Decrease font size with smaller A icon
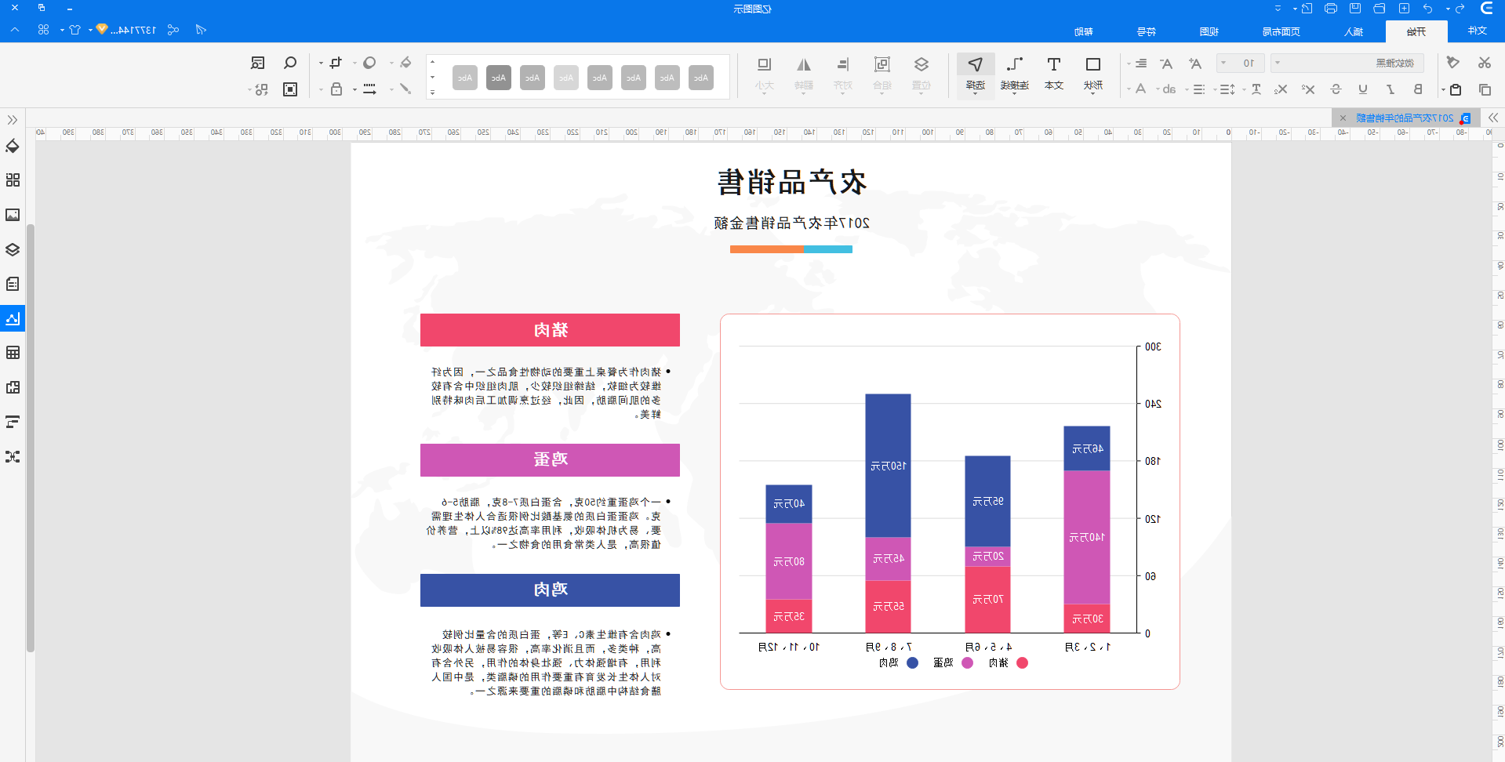Viewport: 1505px width, 762px height. click(x=1167, y=63)
